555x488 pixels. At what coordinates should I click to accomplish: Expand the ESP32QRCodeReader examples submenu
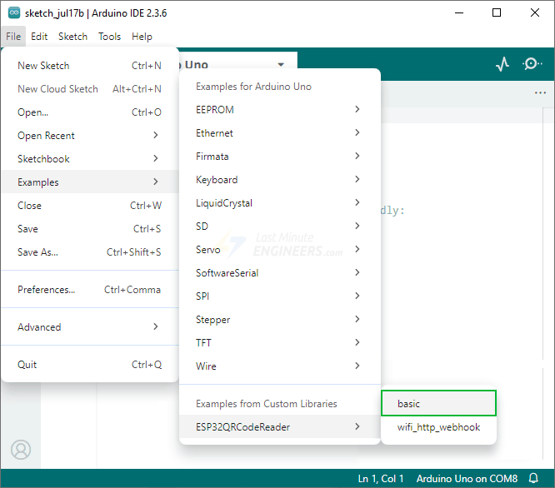point(279,427)
